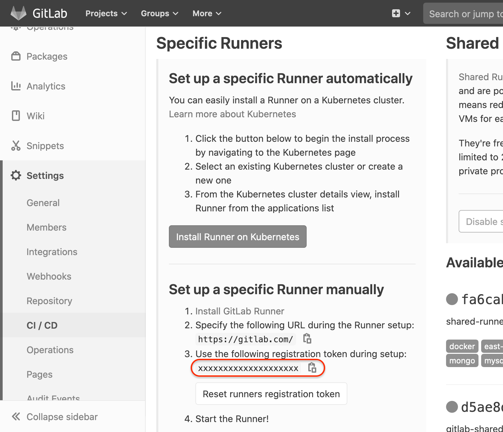This screenshot has height=432, width=503.
Task: Click the xxxxxxxxxxxxxxxxxxxx registration token text
Action: [248, 368]
